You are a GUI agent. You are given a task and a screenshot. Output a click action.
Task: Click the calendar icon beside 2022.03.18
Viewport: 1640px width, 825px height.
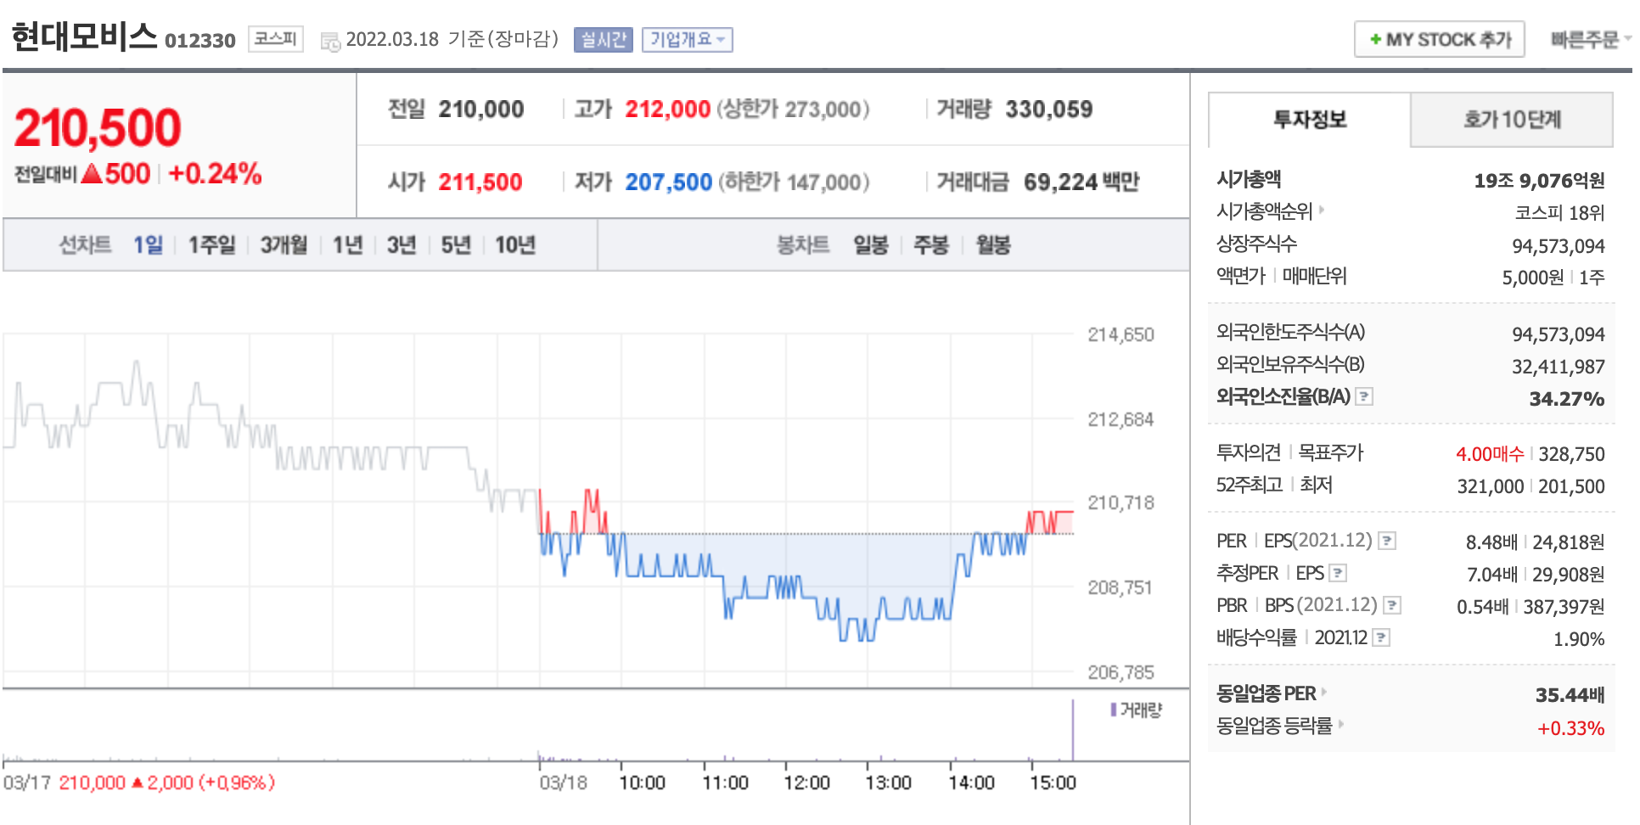tap(330, 41)
